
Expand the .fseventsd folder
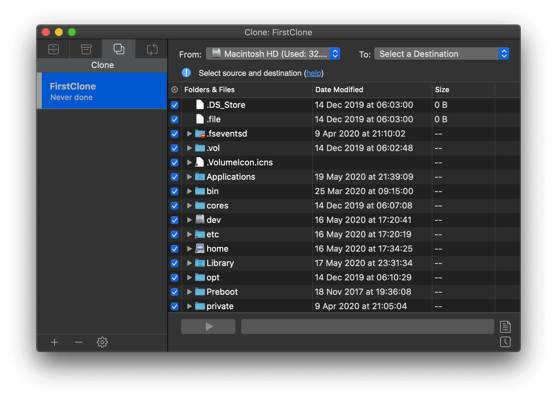pos(189,134)
